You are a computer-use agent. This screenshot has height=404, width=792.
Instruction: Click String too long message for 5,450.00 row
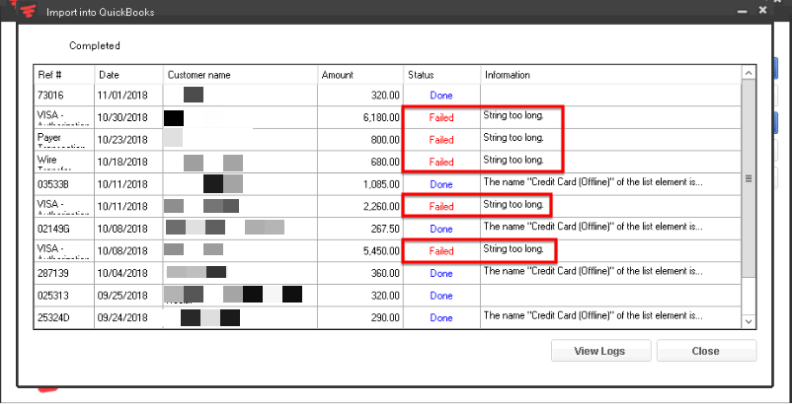pyautogui.click(x=514, y=249)
